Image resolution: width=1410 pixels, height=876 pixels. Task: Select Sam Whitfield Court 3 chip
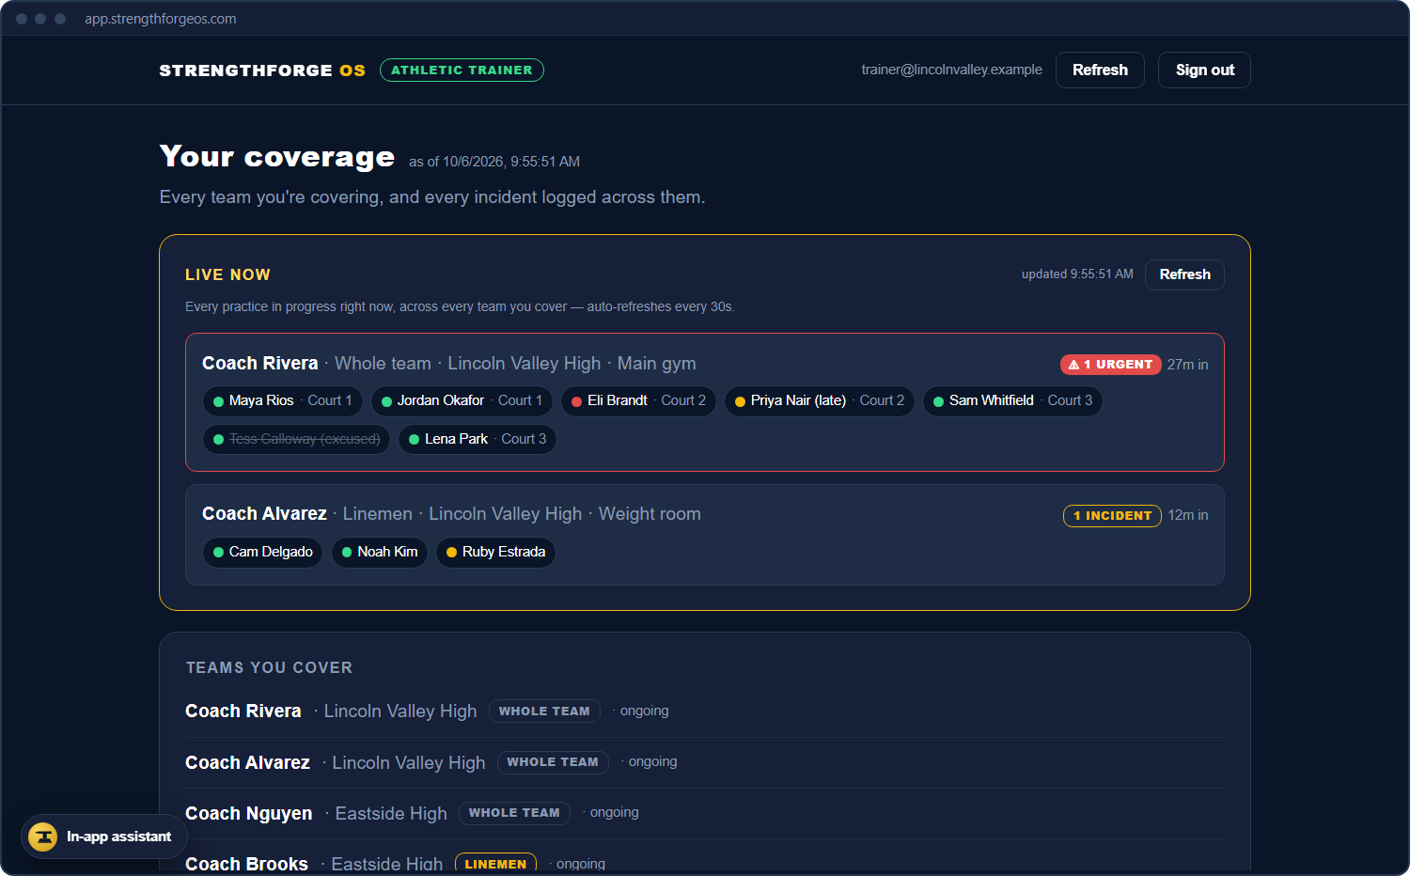click(x=1012, y=401)
